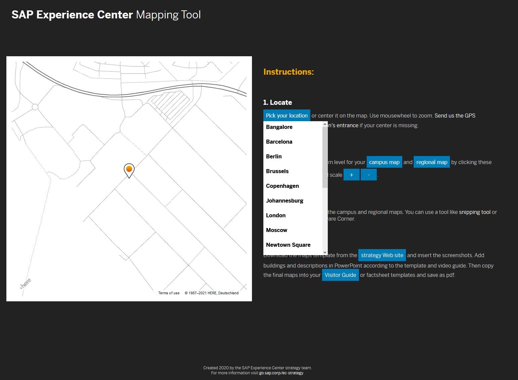Image resolution: width=518 pixels, height=380 pixels.
Task: Open the snipping tool link
Action: click(x=475, y=212)
